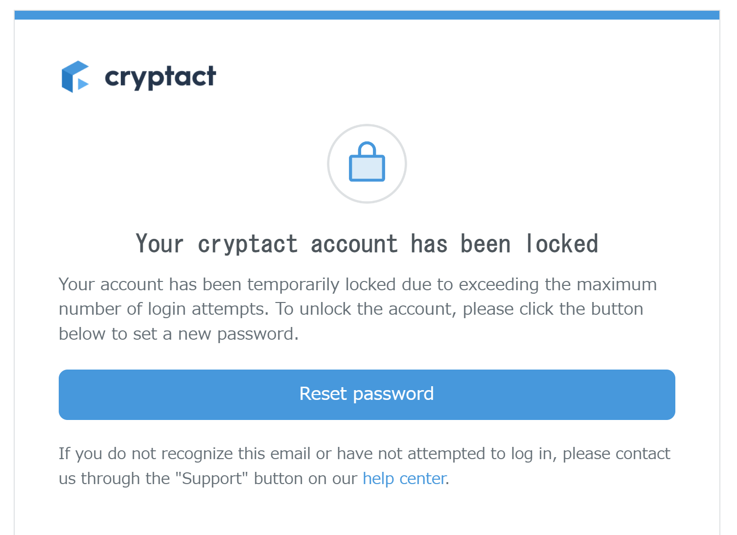The width and height of the screenshot is (737, 535).
Task: Click the cryptact cube logo icon
Action: 75,77
